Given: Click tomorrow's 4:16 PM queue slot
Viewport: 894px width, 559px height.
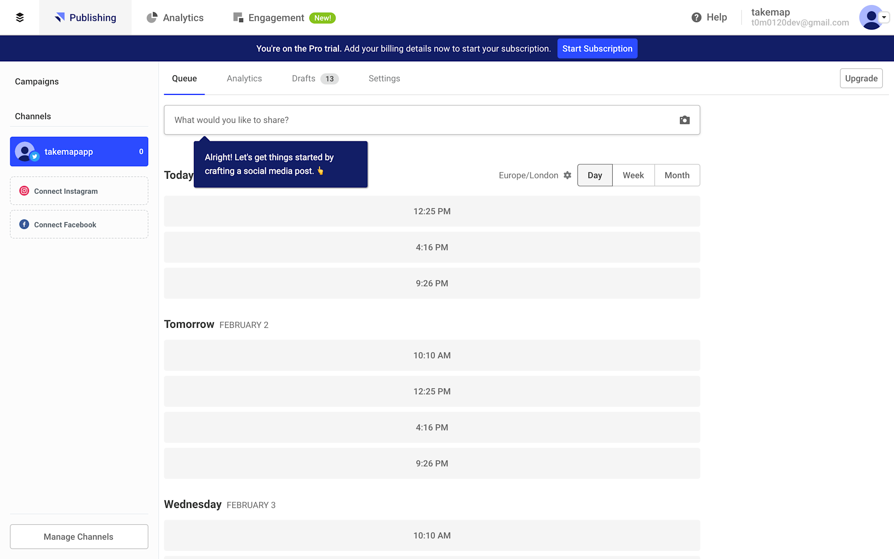Looking at the screenshot, I should (x=432, y=428).
